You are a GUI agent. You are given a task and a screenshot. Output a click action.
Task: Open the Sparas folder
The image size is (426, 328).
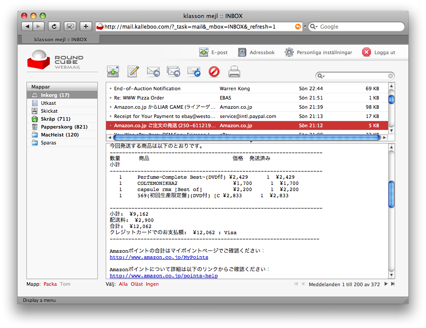click(62, 143)
